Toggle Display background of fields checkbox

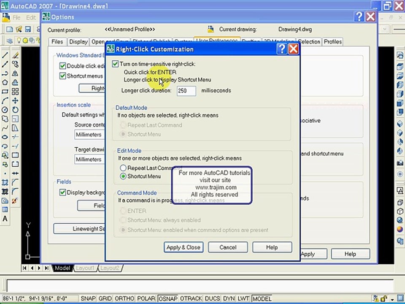(x=62, y=193)
